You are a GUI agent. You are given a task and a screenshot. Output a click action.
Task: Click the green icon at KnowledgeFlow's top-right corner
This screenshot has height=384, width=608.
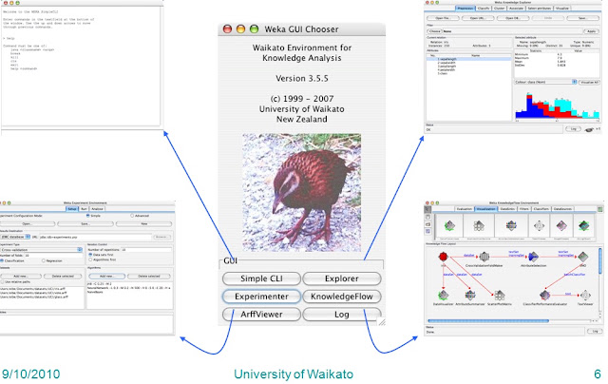599,209
